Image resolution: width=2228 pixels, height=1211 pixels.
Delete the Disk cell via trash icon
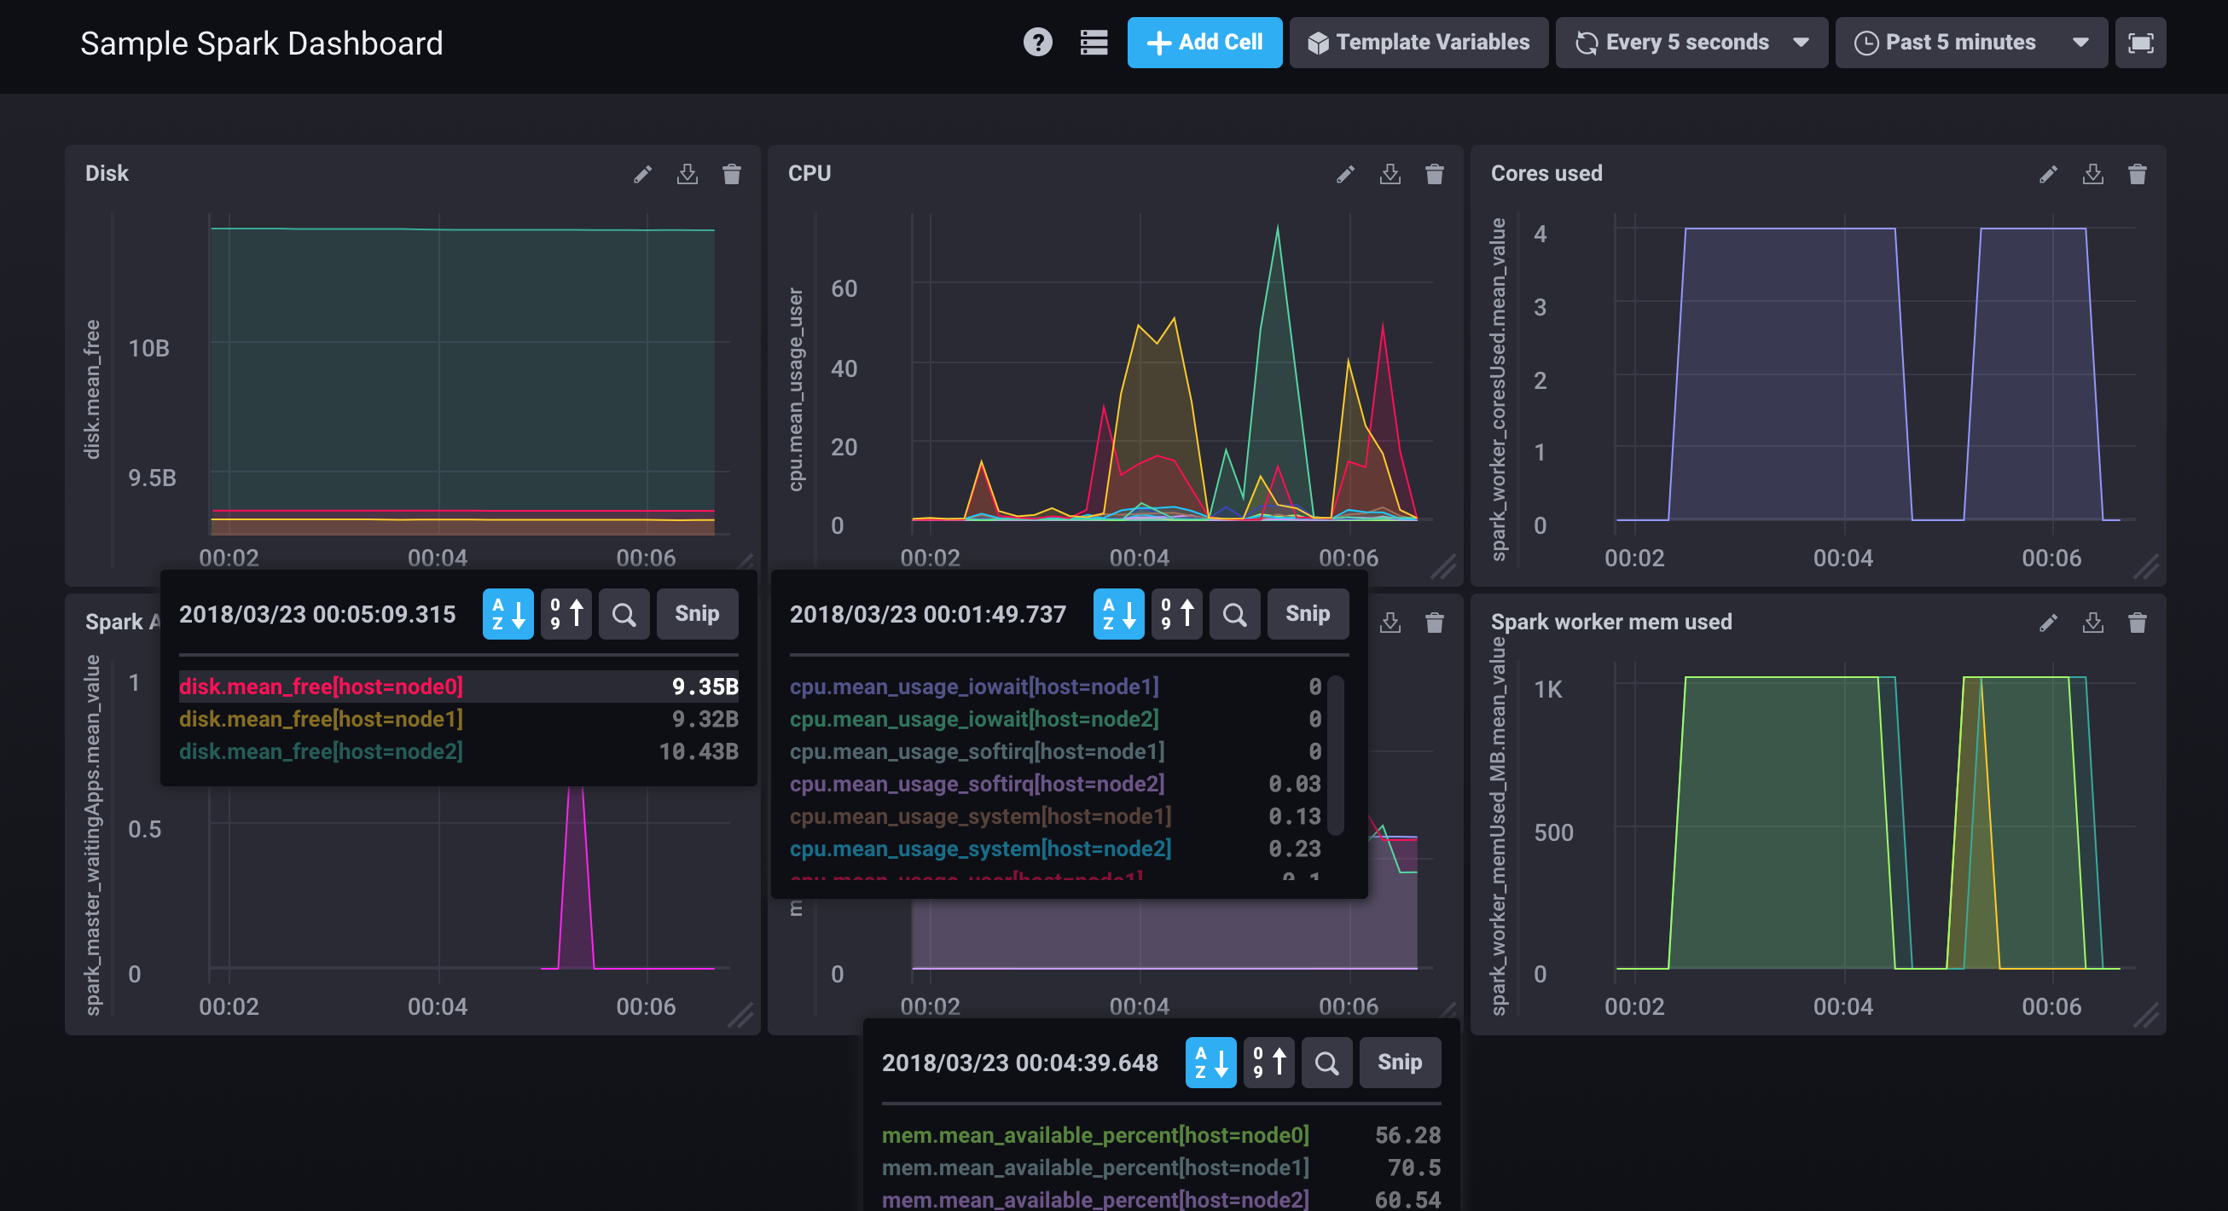(x=732, y=175)
